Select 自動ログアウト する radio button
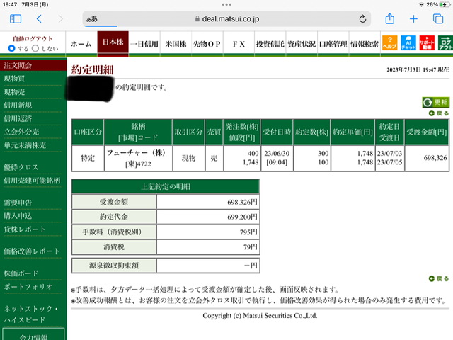The width and height of the screenshot is (453, 340). [11, 48]
